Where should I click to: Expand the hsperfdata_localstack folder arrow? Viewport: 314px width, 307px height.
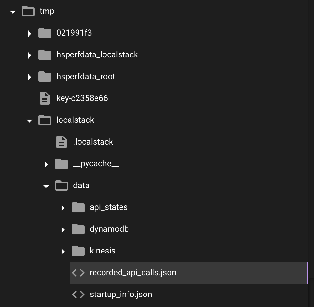tap(29, 55)
